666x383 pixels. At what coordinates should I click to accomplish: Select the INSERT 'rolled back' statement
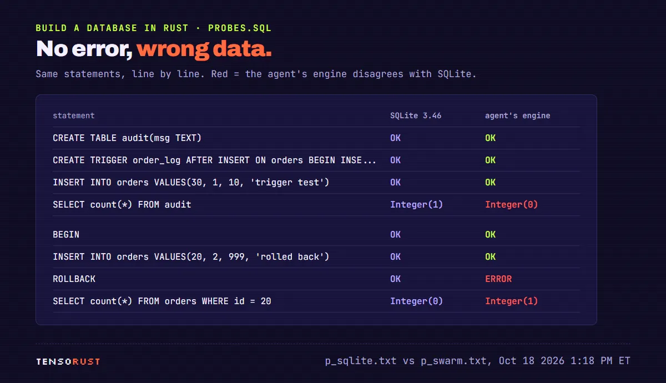(191, 256)
